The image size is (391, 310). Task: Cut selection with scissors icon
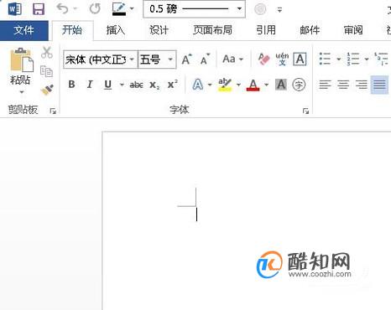tap(47, 53)
